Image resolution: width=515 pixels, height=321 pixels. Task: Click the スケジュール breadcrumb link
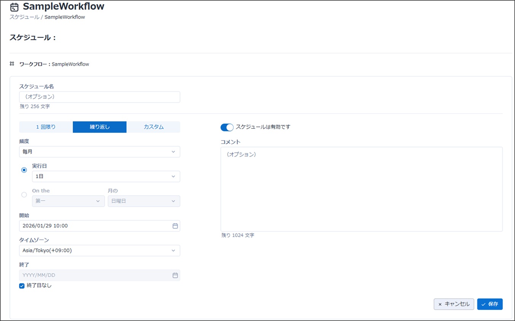point(24,17)
